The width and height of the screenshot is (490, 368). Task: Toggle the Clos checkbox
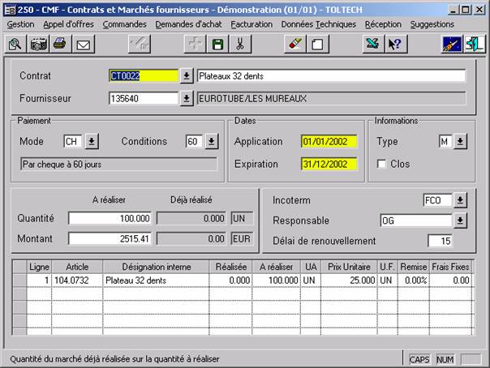[x=381, y=164]
